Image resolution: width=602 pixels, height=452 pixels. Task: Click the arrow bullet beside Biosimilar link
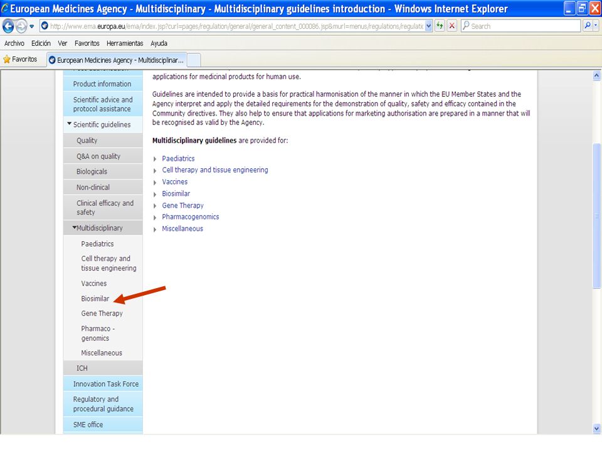[155, 194]
